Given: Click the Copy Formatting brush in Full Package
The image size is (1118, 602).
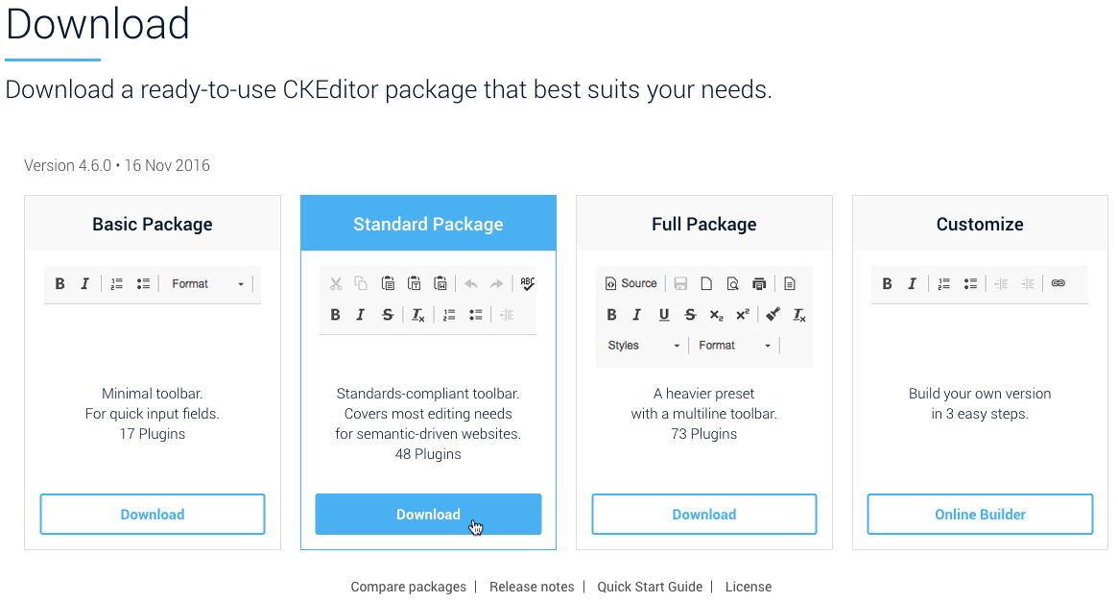Looking at the screenshot, I should 773,314.
